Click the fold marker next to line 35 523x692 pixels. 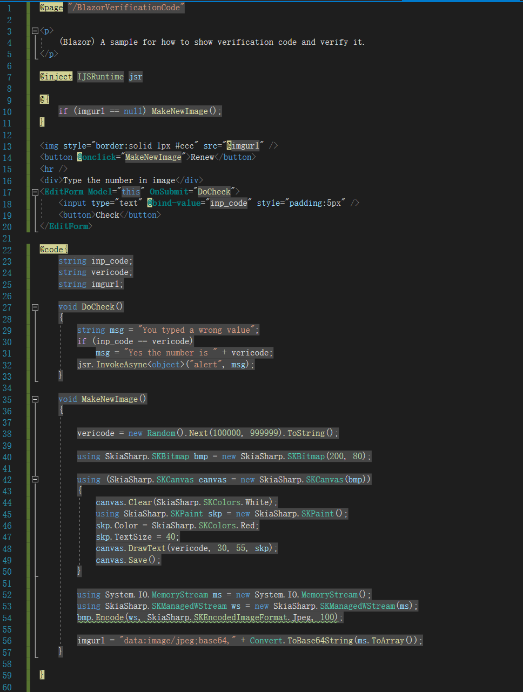tap(34, 399)
